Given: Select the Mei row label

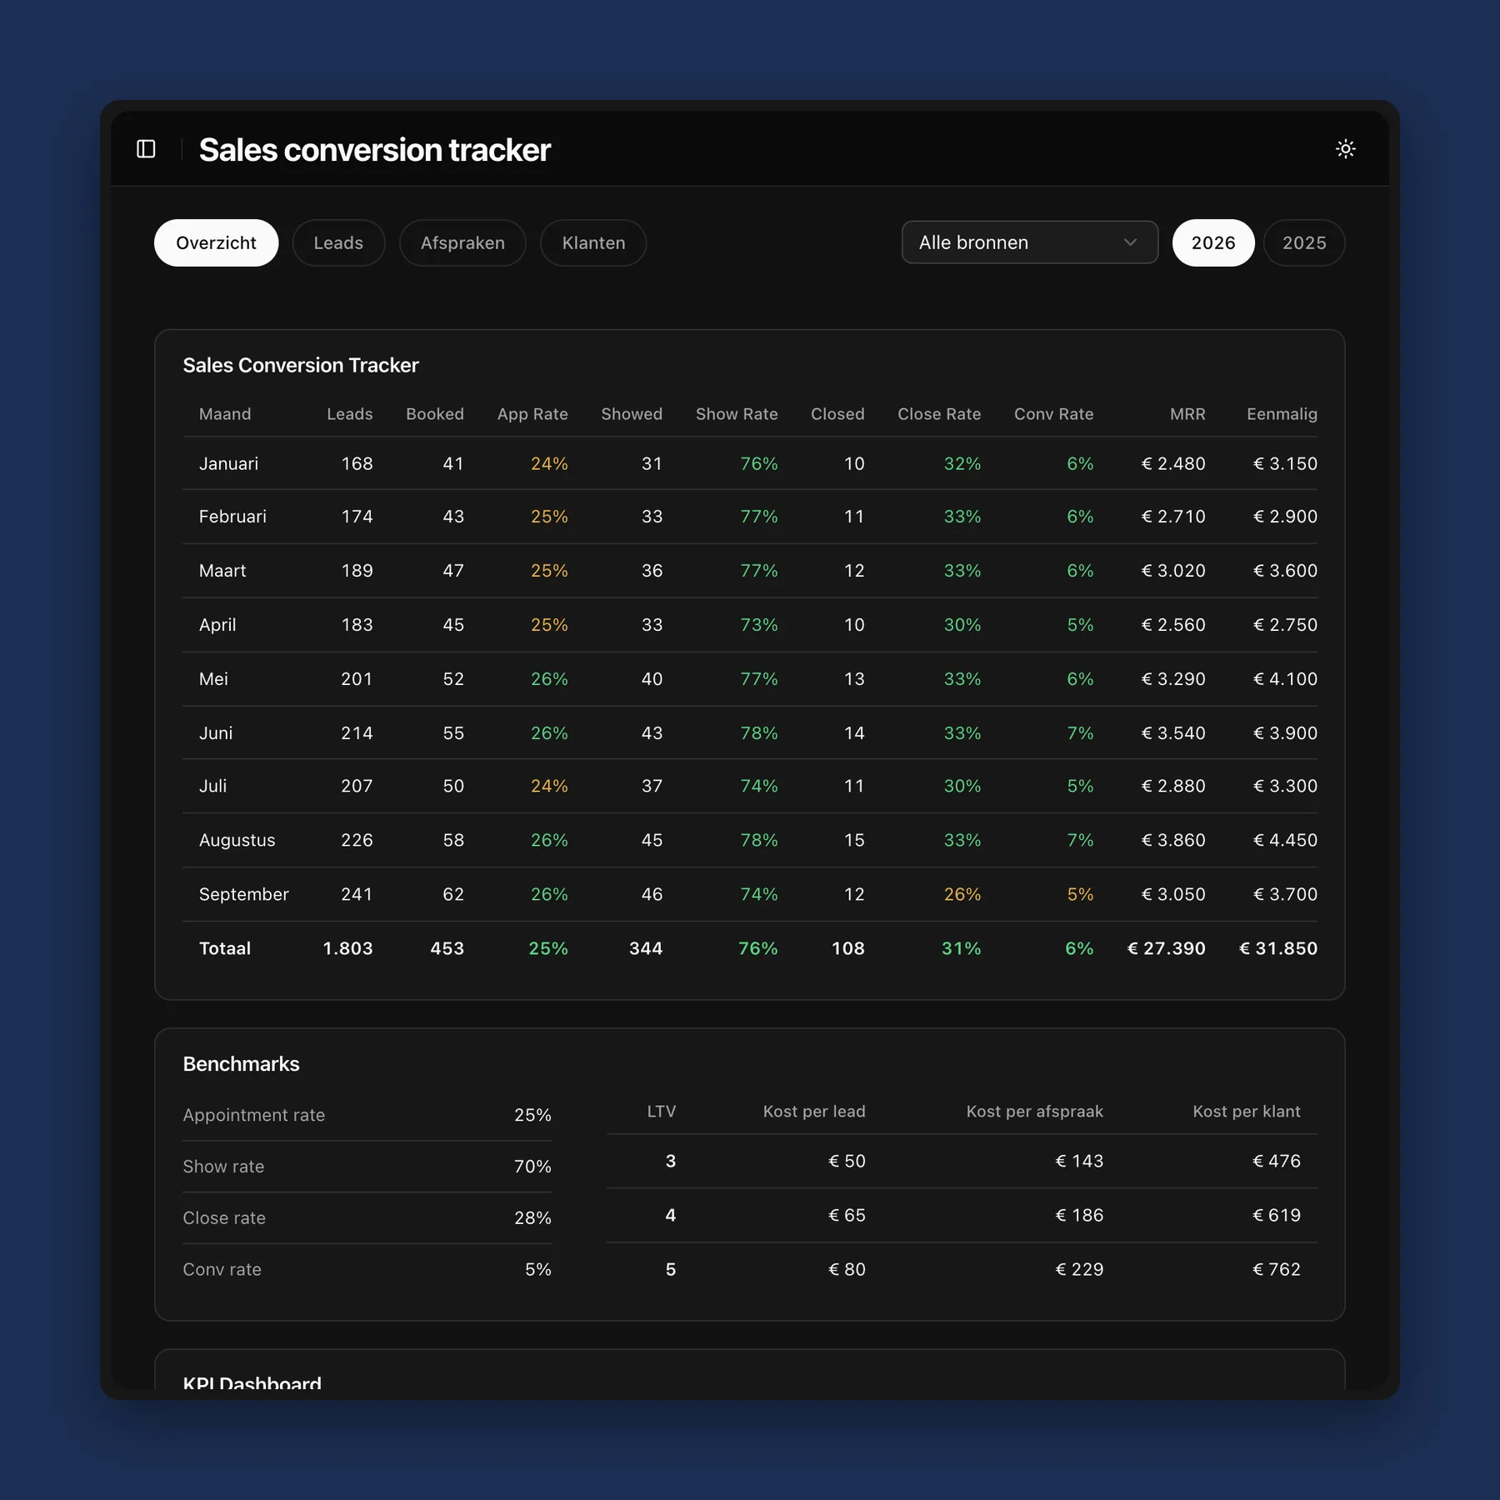Looking at the screenshot, I should [x=213, y=679].
